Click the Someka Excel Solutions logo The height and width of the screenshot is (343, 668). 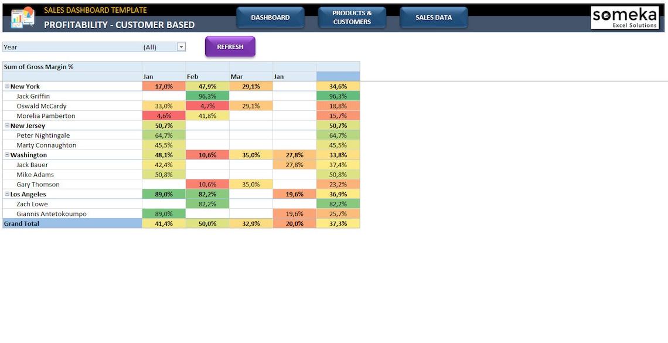(626, 17)
